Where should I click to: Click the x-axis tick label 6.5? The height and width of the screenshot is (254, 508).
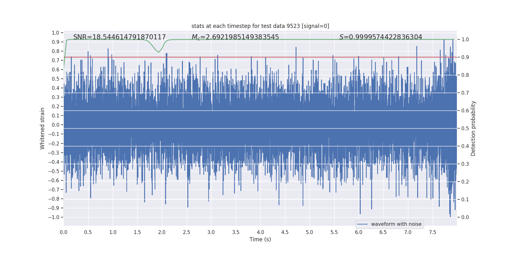pos(383,232)
